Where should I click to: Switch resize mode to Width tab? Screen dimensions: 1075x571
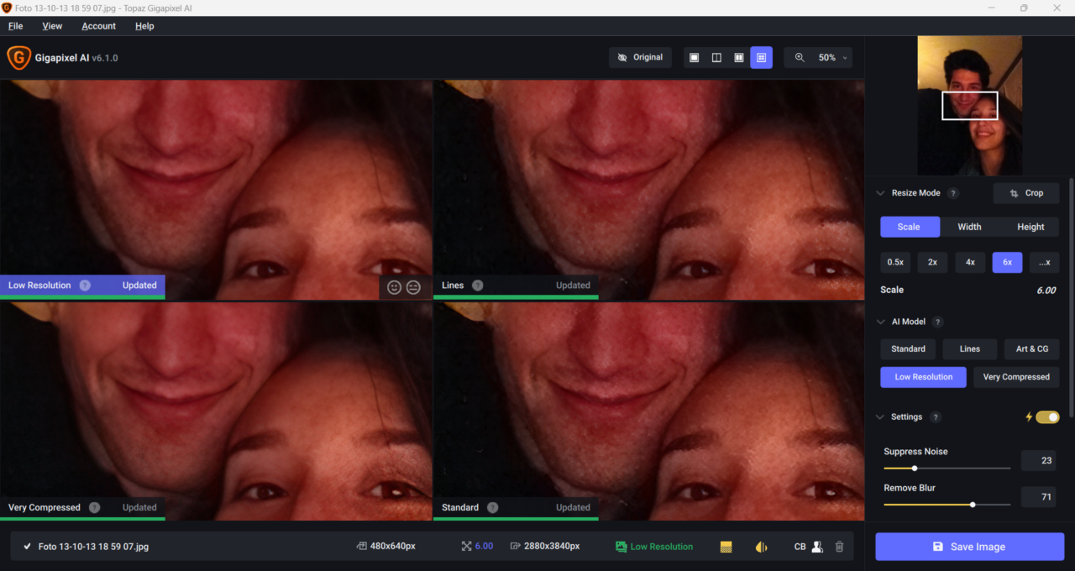click(969, 227)
